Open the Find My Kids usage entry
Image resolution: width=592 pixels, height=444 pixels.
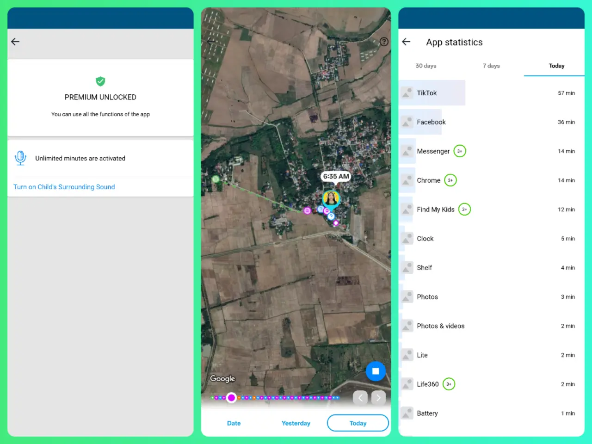(x=491, y=210)
